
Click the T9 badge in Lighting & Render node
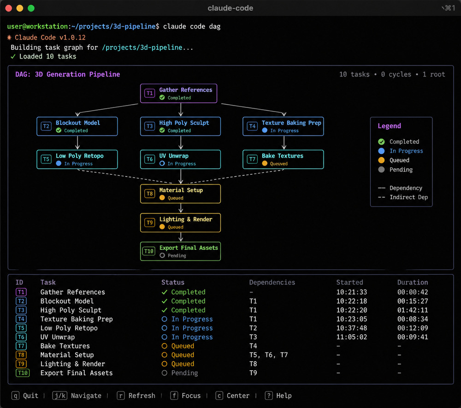(150, 223)
